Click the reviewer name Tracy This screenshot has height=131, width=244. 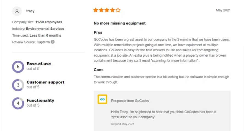30,11
